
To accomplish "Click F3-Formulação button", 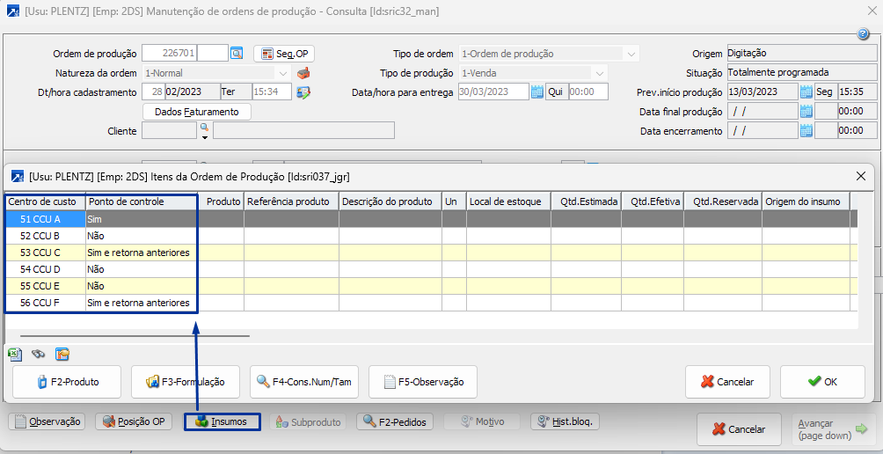I will tap(186, 382).
